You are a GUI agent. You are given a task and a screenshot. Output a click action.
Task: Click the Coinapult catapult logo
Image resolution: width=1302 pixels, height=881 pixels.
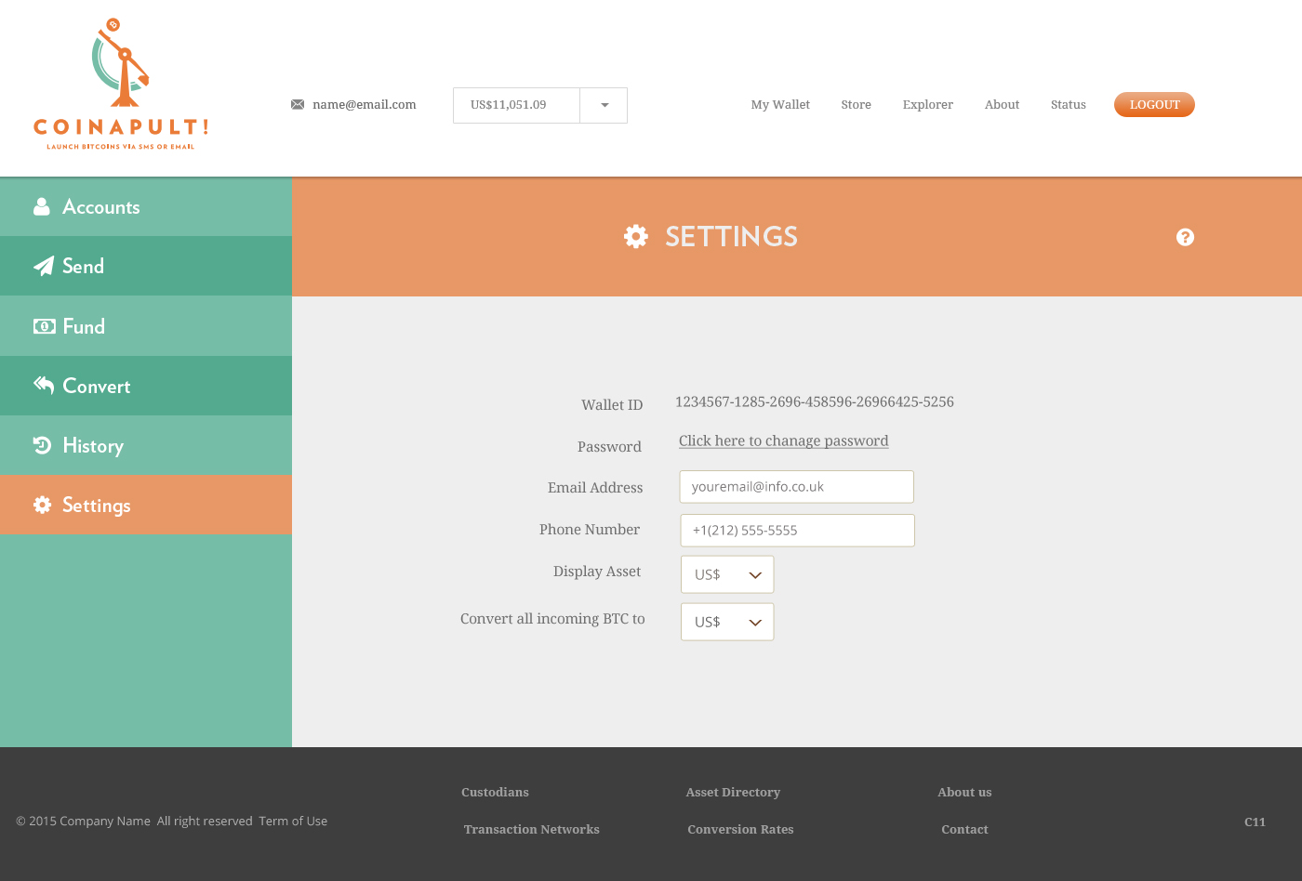coord(120,84)
